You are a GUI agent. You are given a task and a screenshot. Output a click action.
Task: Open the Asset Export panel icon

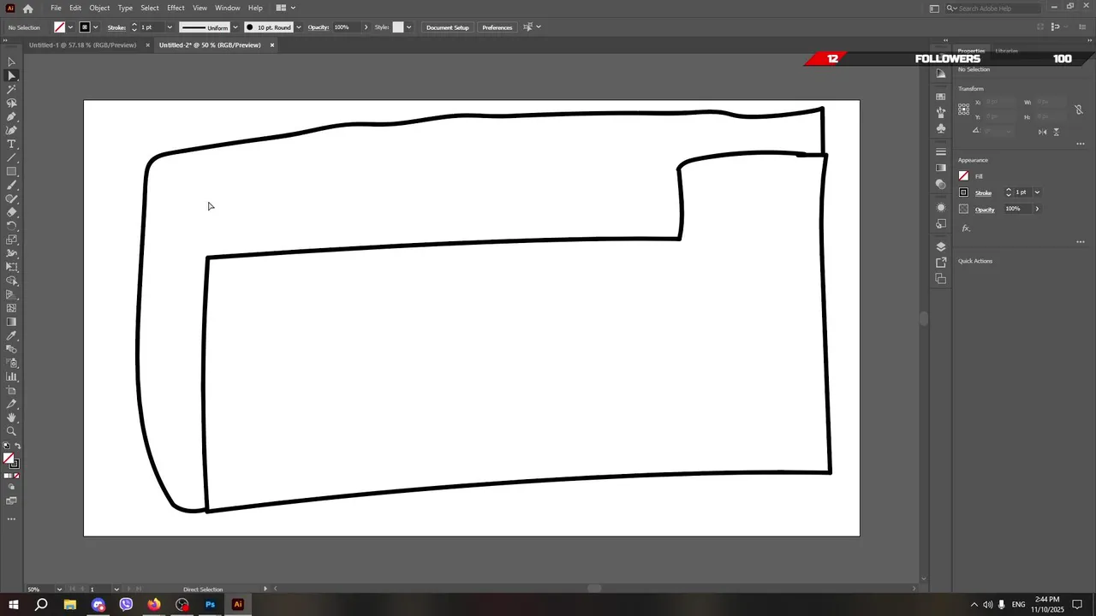(x=941, y=263)
